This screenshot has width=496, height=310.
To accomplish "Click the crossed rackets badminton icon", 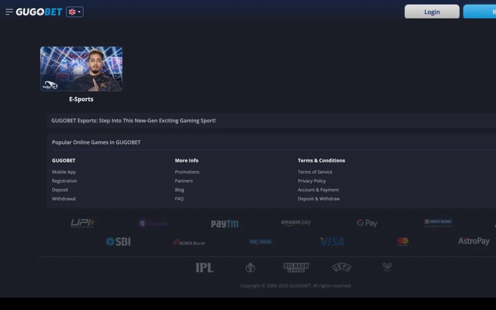I will (x=387, y=267).
